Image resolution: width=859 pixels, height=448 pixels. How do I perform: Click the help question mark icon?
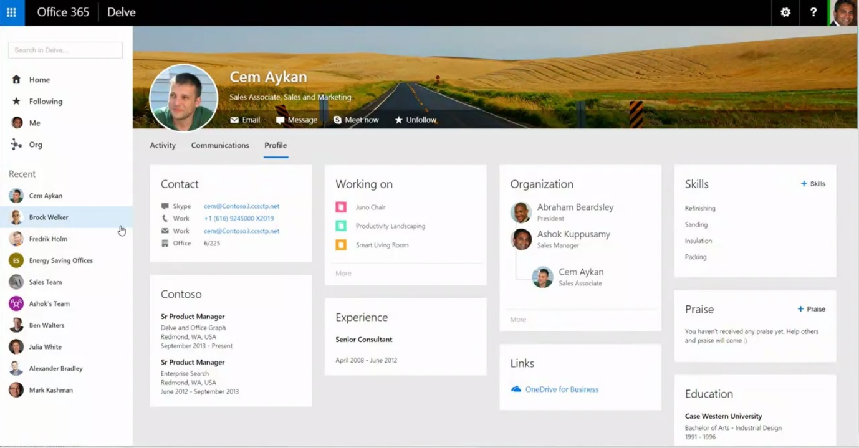pyautogui.click(x=813, y=12)
